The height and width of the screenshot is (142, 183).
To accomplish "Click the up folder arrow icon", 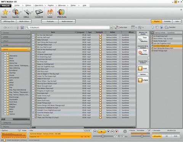I will (x=18, y=27).
